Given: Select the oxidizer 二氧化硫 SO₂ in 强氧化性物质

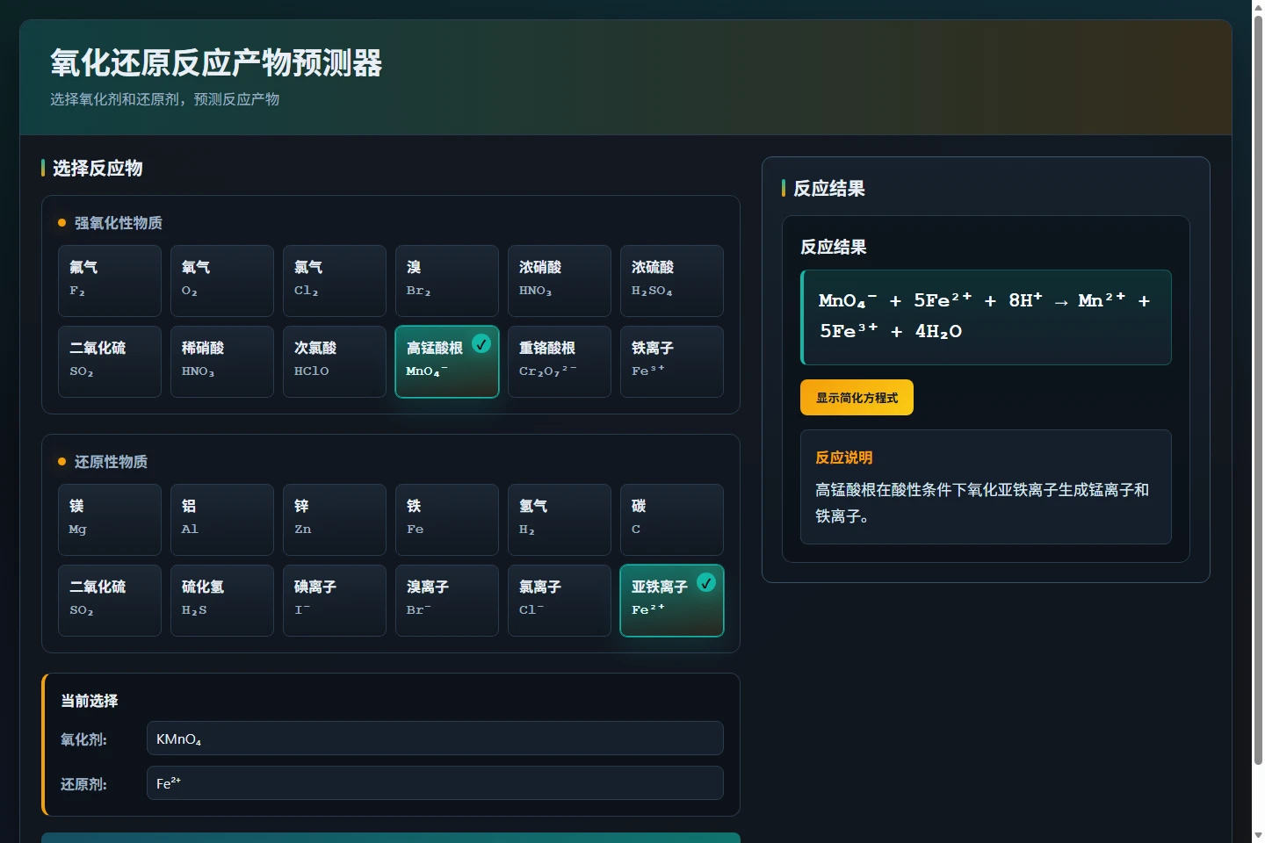Looking at the screenshot, I should tap(110, 362).
